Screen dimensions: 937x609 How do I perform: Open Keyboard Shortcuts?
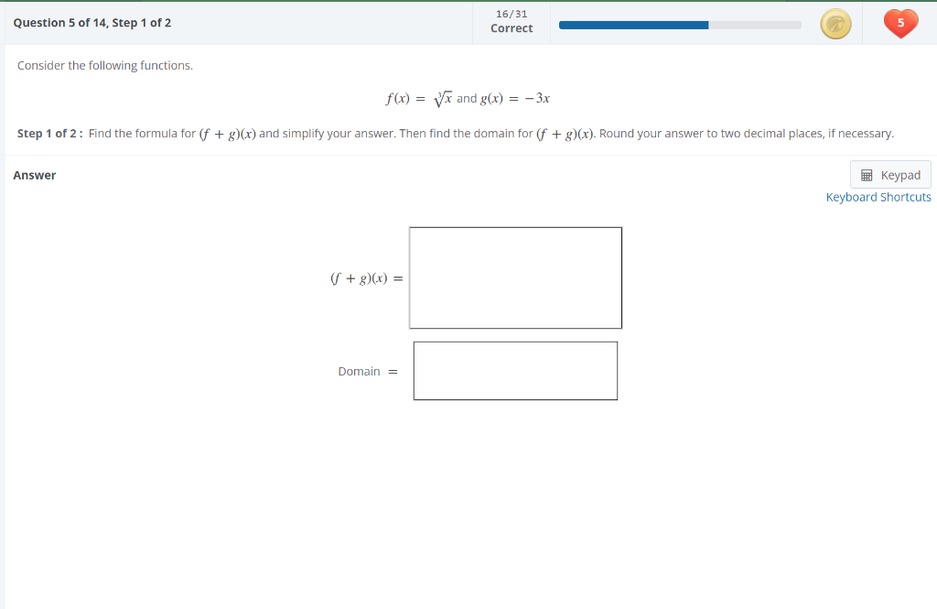coord(878,197)
